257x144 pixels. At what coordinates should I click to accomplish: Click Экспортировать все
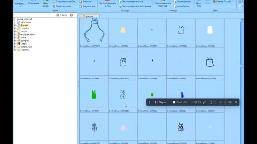[x=131, y=2]
